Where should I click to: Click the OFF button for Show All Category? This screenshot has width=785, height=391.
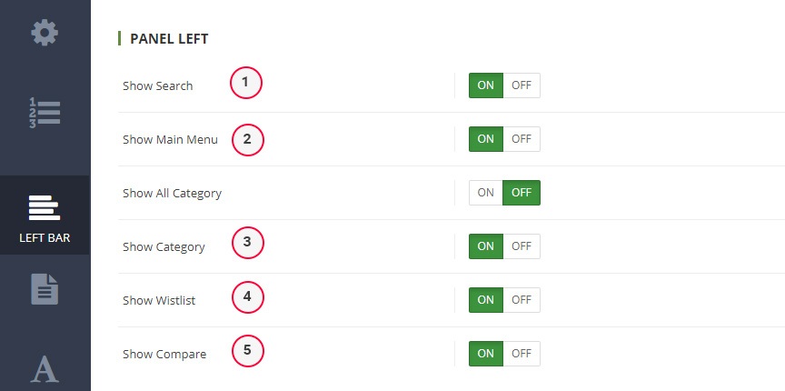coord(522,193)
